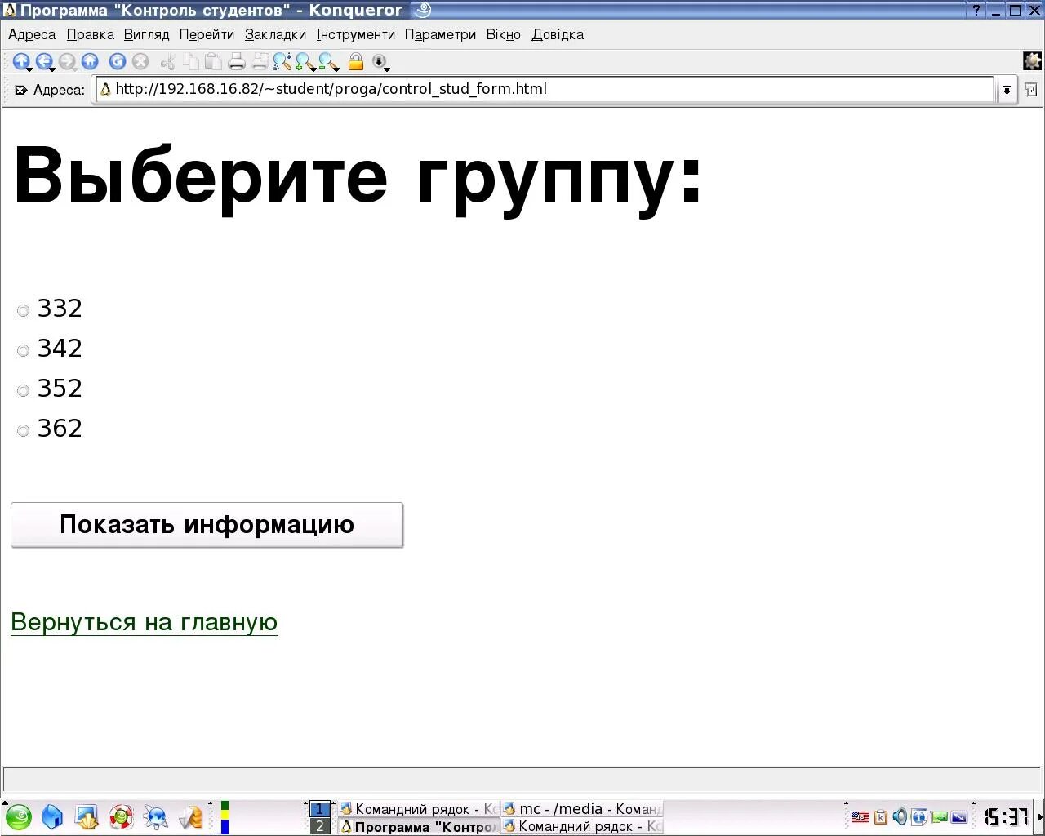This screenshot has width=1045, height=836.
Task: Click the Stop loading icon
Action: (140, 61)
